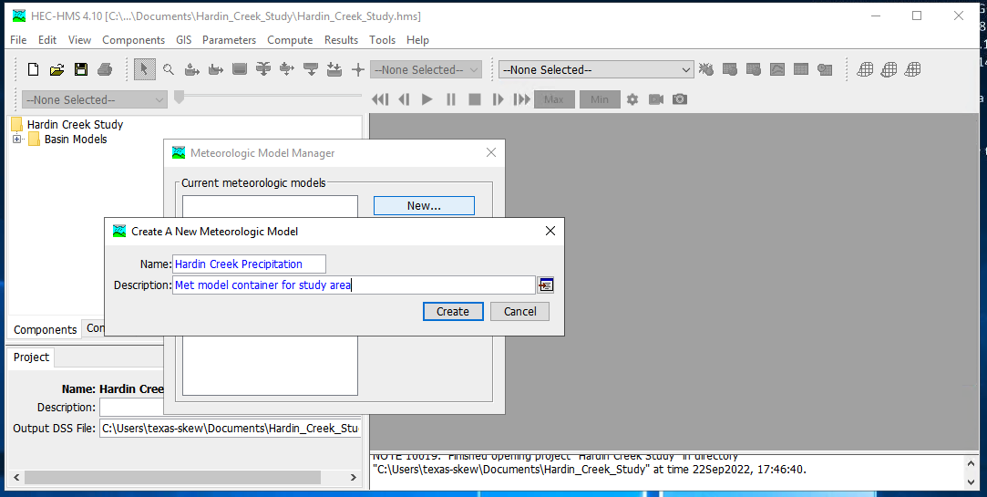This screenshot has width=987, height=497.
Task: Select the Zoom magnifier tool
Action: click(x=168, y=69)
